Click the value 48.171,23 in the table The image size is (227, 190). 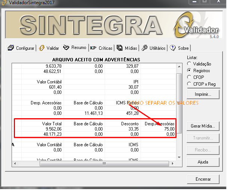coord(52,134)
